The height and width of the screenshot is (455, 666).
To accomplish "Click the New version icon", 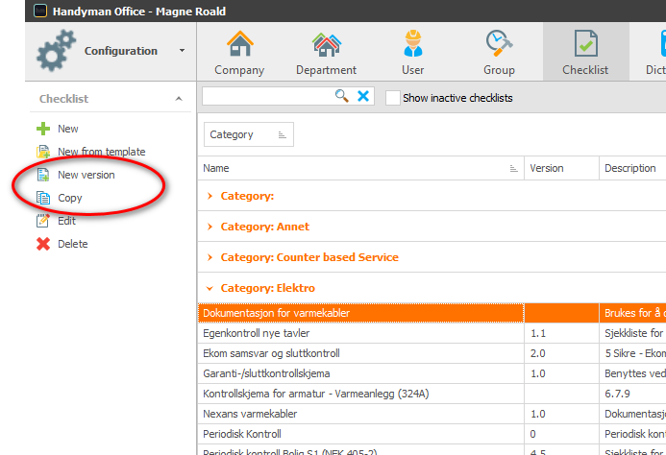I will click(x=43, y=175).
